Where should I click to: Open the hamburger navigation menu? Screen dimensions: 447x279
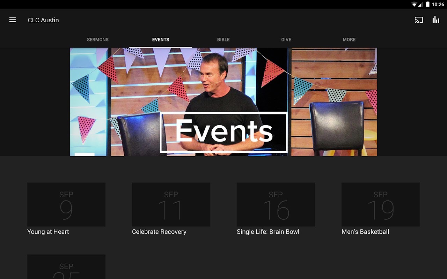coord(13,20)
